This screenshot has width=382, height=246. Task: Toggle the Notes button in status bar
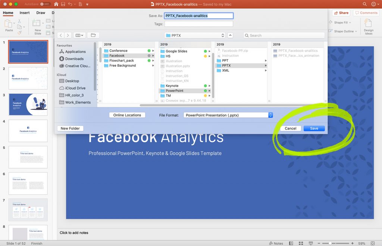[x=276, y=243]
